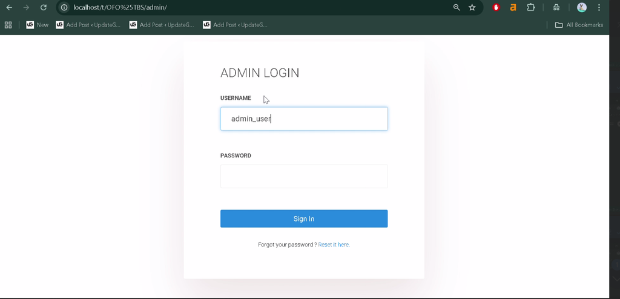Click the incognito-style icon in toolbar

click(556, 7)
